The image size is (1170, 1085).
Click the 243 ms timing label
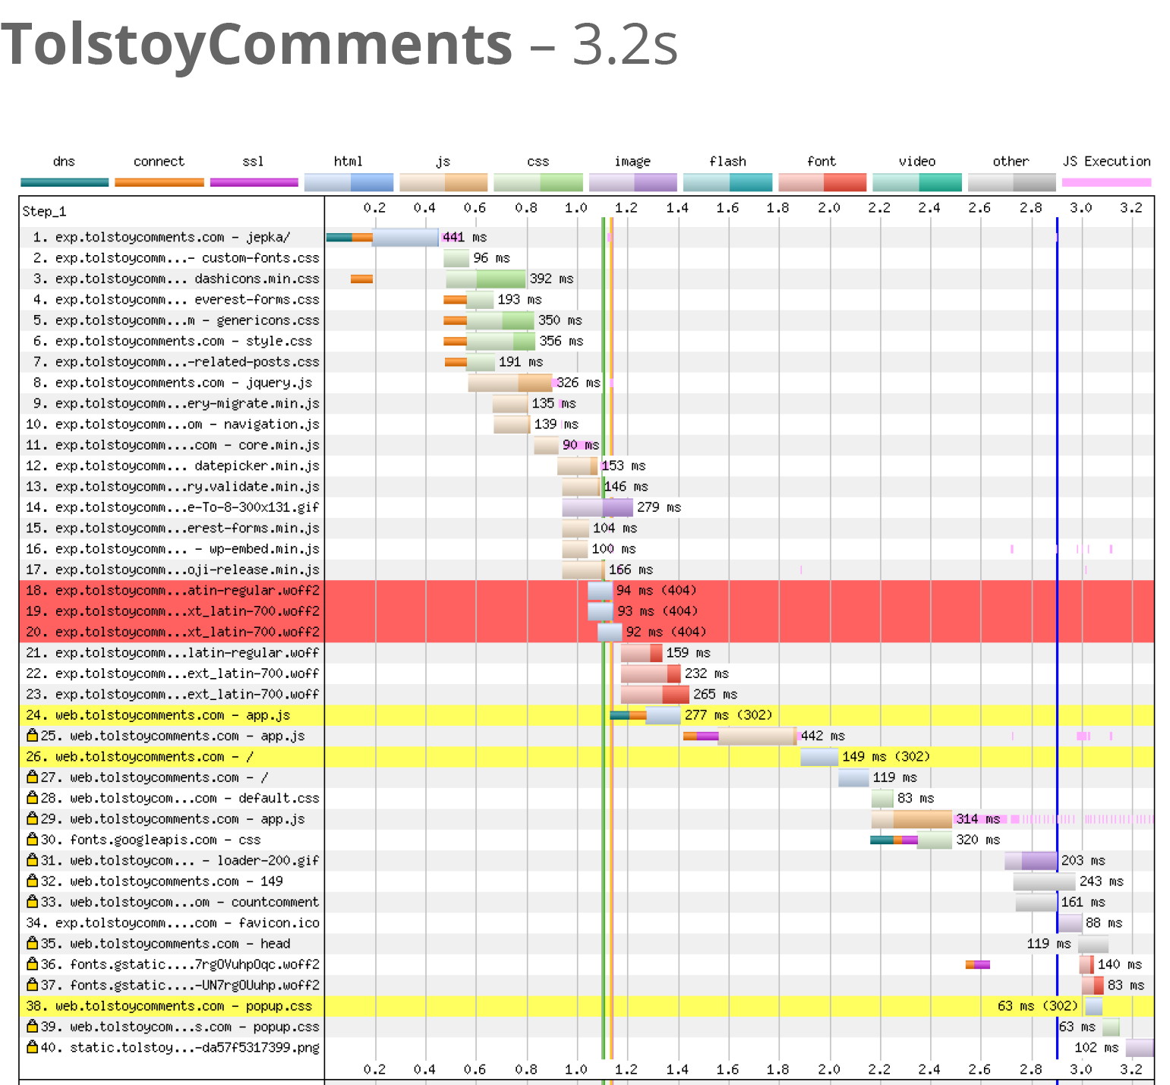(1102, 881)
